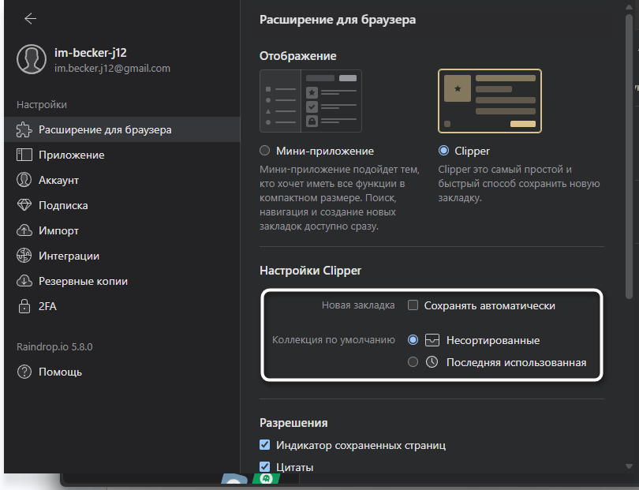Screen dimensions: 639x490
Task: Open the Приложение settings section
Action: point(122,155)
